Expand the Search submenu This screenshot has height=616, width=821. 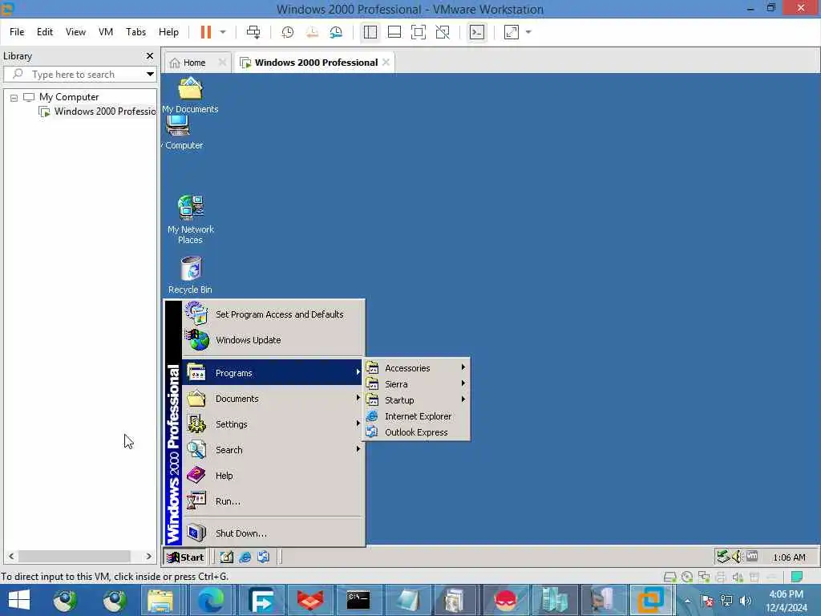click(273, 450)
